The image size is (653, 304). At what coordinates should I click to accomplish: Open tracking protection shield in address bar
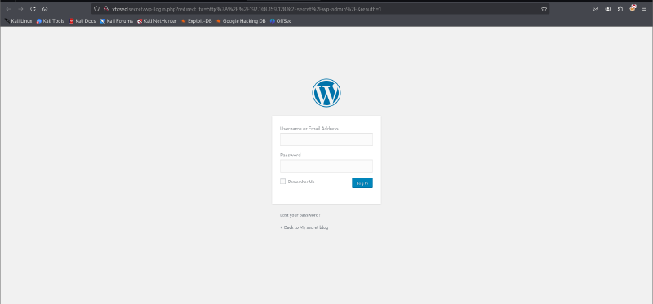coord(96,9)
